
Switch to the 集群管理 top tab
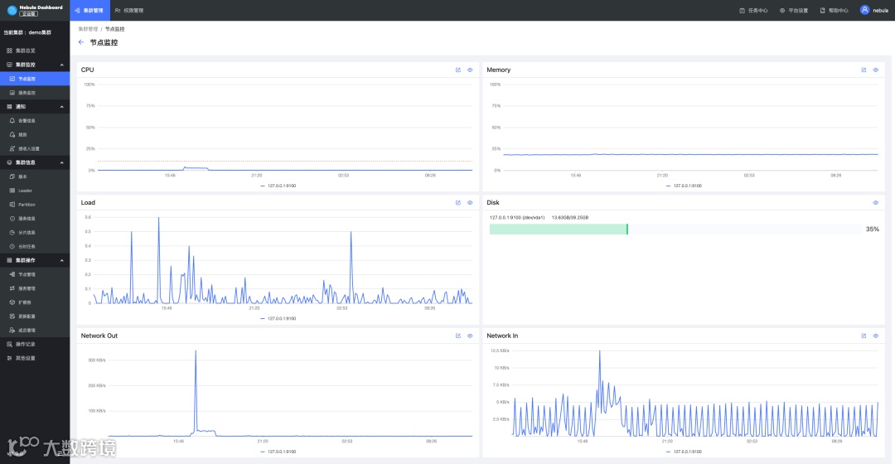[x=89, y=10]
